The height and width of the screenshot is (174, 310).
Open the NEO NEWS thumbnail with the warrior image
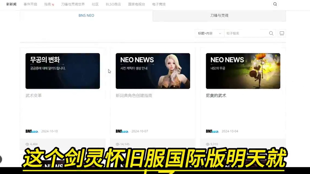pyautogui.click(x=243, y=71)
